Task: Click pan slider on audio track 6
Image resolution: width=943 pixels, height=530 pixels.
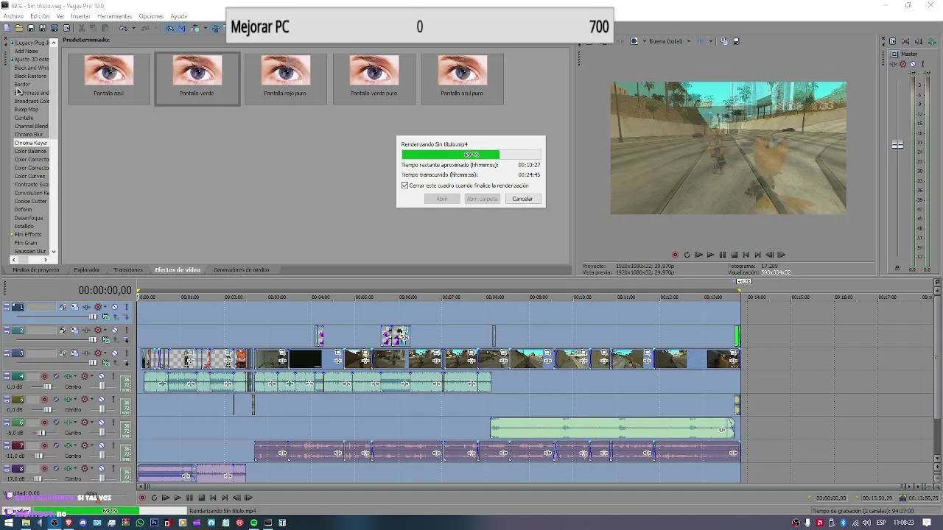Action: coord(102,433)
